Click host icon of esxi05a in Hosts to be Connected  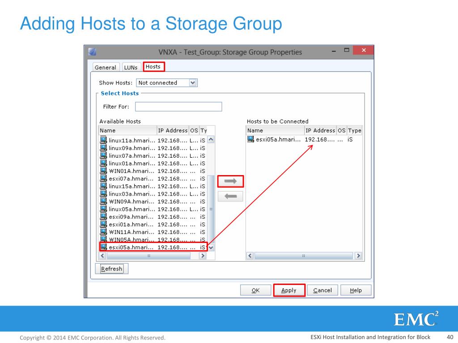(x=250, y=139)
